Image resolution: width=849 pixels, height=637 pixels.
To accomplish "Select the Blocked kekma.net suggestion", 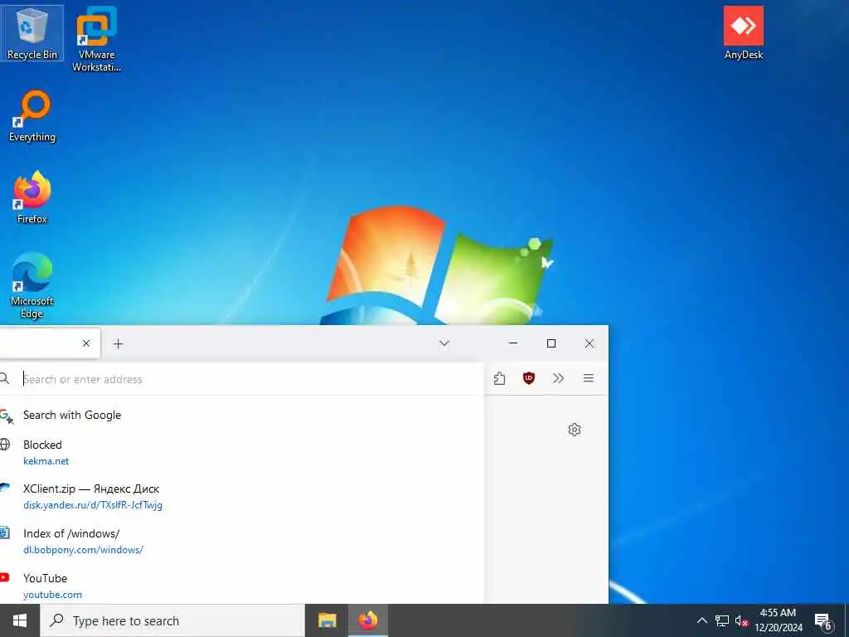I will (241, 452).
